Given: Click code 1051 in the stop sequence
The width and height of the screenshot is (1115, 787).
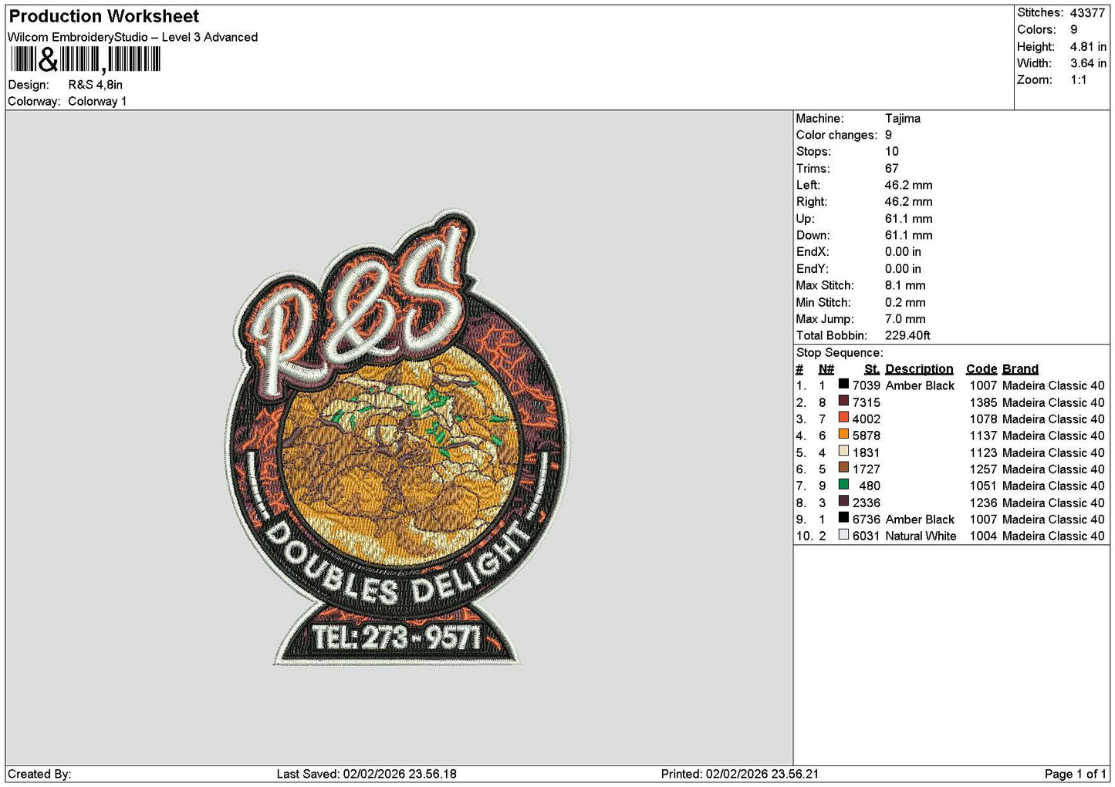Looking at the screenshot, I should [x=983, y=486].
